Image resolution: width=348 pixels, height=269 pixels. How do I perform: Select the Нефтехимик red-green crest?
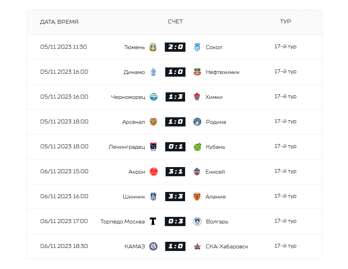(197, 72)
